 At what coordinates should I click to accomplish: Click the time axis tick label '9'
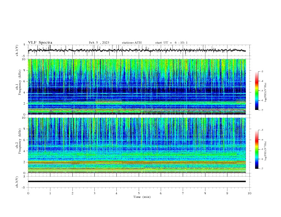click(x=227, y=193)
